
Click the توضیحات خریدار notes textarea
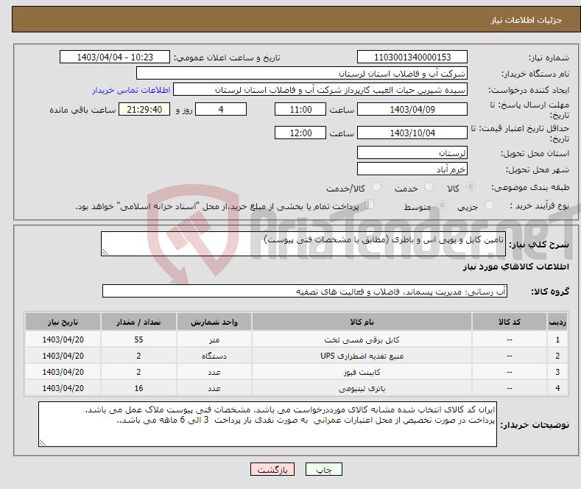click(x=267, y=424)
